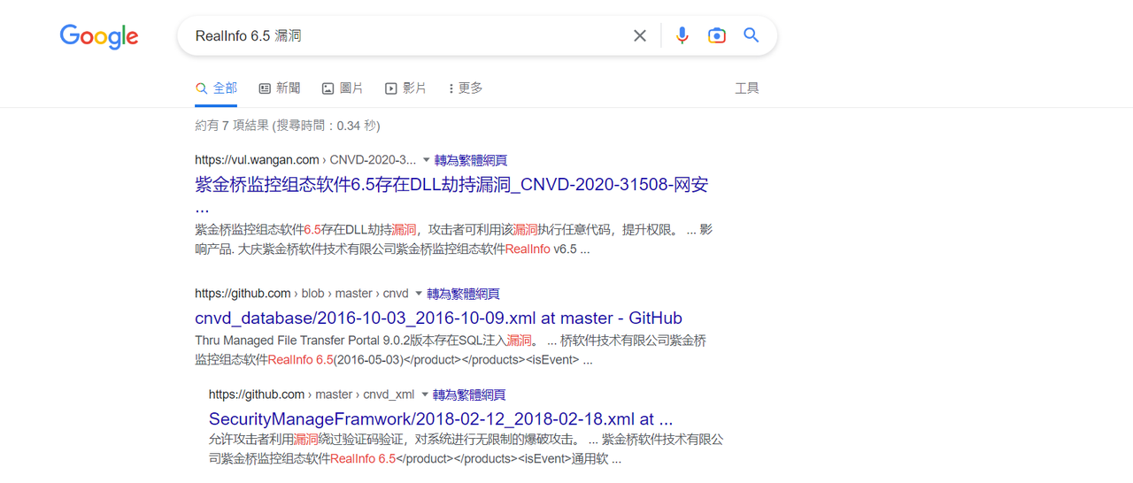1133x483 pixels.
Task: Switch to the 圖片 images tab
Action: [x=343, y=88]
